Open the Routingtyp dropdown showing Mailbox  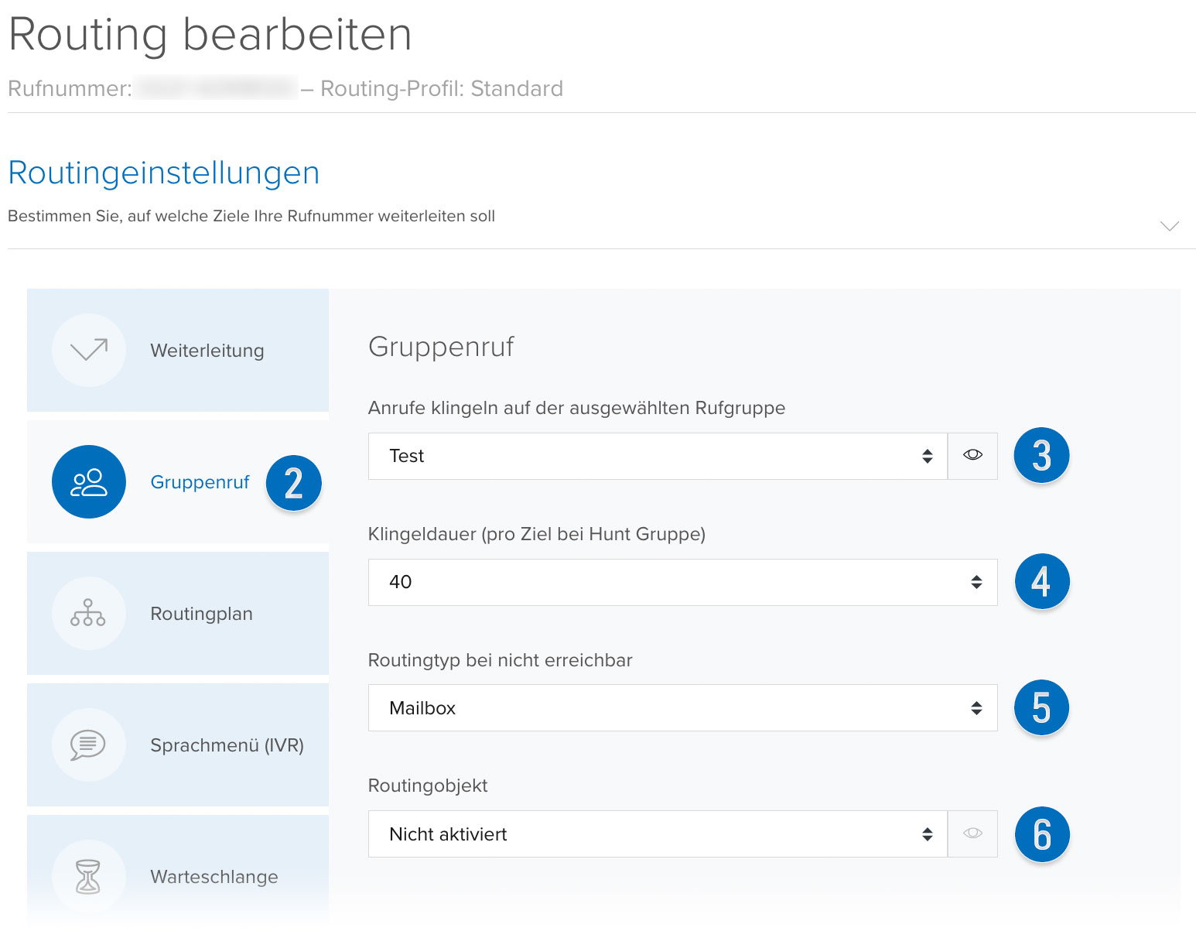pos(683,708)
